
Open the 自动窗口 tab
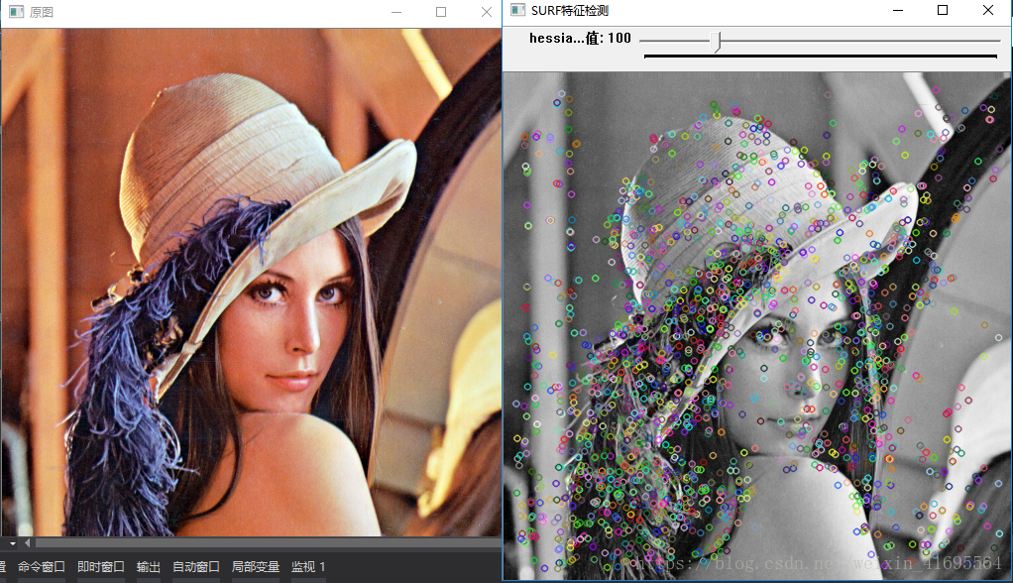tap(195, 567)
